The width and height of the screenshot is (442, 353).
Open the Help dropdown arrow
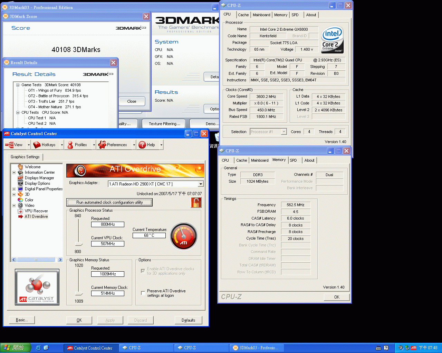[x=161, y=145]
